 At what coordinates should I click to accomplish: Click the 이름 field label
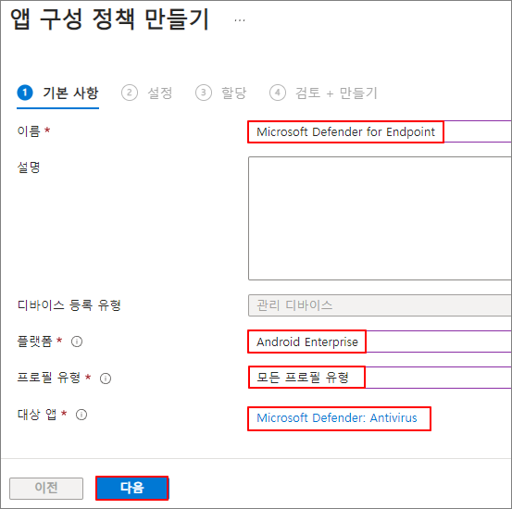[x=29, y=131]
